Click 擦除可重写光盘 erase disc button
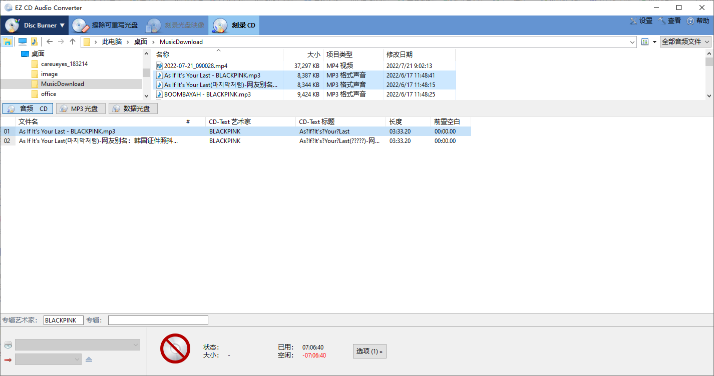Image resolution: width=714 pixels, height=376 pixels. tap(105, 25)
